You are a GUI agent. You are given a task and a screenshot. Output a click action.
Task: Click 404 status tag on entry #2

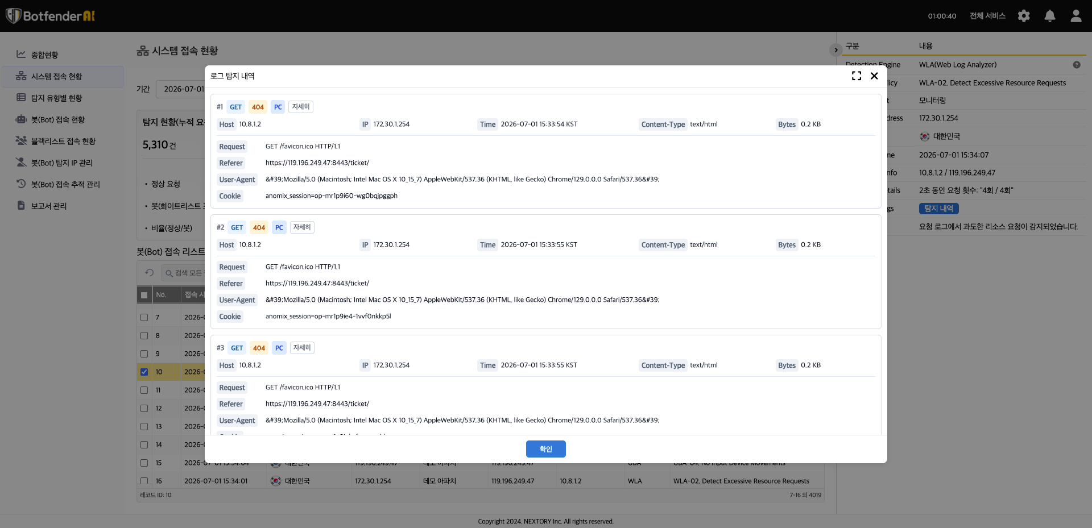click(x=259, y=227)
